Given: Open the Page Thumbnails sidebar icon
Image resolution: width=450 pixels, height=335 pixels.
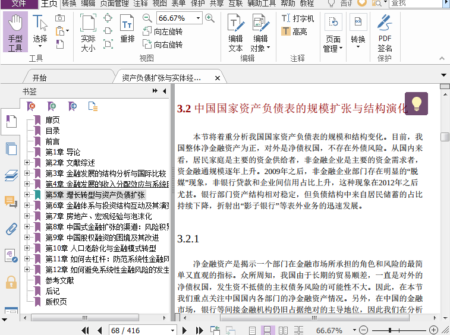Looking at the screenshot, I should (x=11, y=148).
